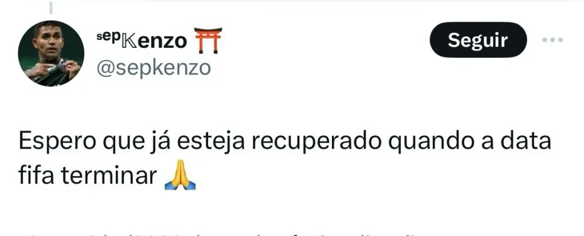Click the thread connector line above avatar
The image size is (584, 236).
(51, 7)
